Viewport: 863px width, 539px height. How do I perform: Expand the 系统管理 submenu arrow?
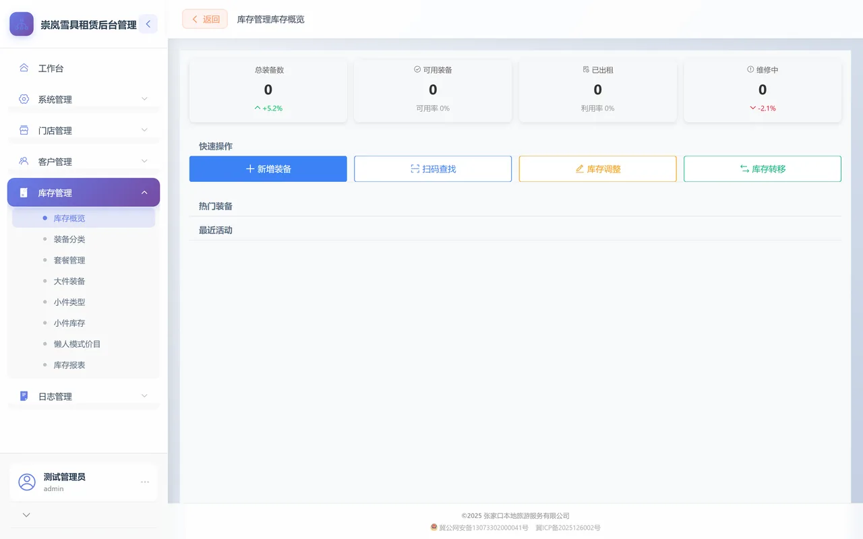tap(144, 99)
